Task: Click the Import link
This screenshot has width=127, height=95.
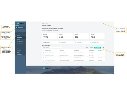Action: coord(87,48)
